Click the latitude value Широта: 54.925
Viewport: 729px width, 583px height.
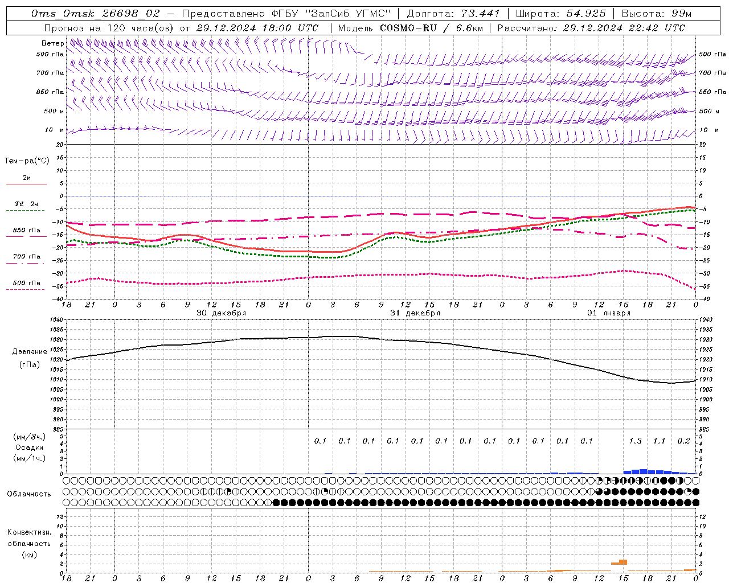tap(560, 14)
